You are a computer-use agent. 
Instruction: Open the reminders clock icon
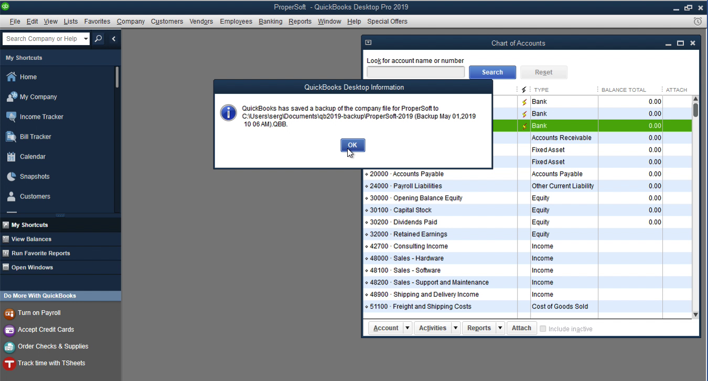click(698, 22)
